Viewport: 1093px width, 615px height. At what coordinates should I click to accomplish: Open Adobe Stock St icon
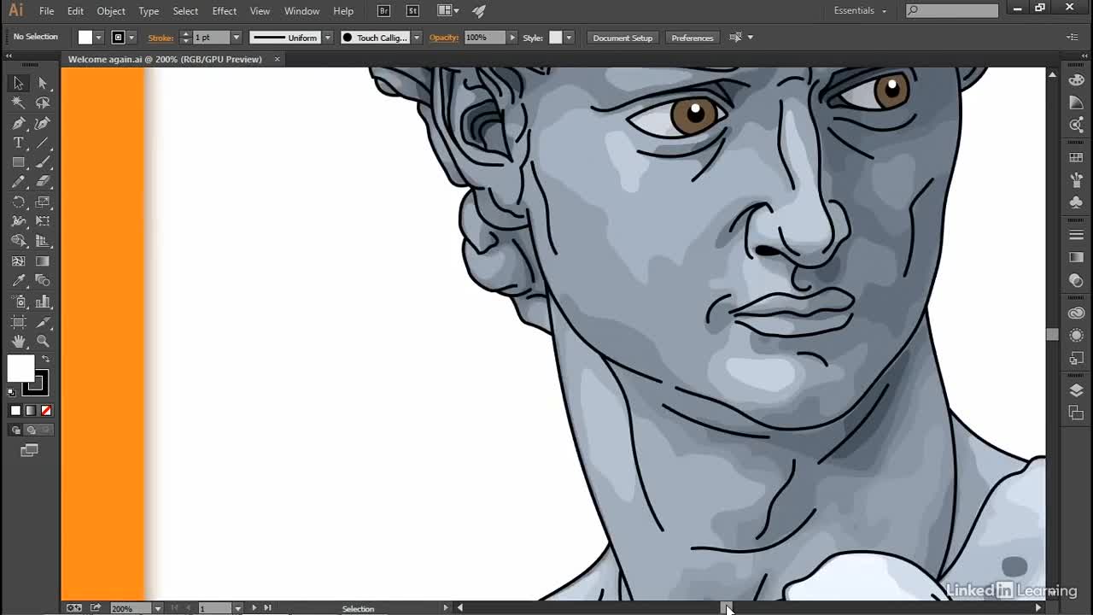[413, 11]
